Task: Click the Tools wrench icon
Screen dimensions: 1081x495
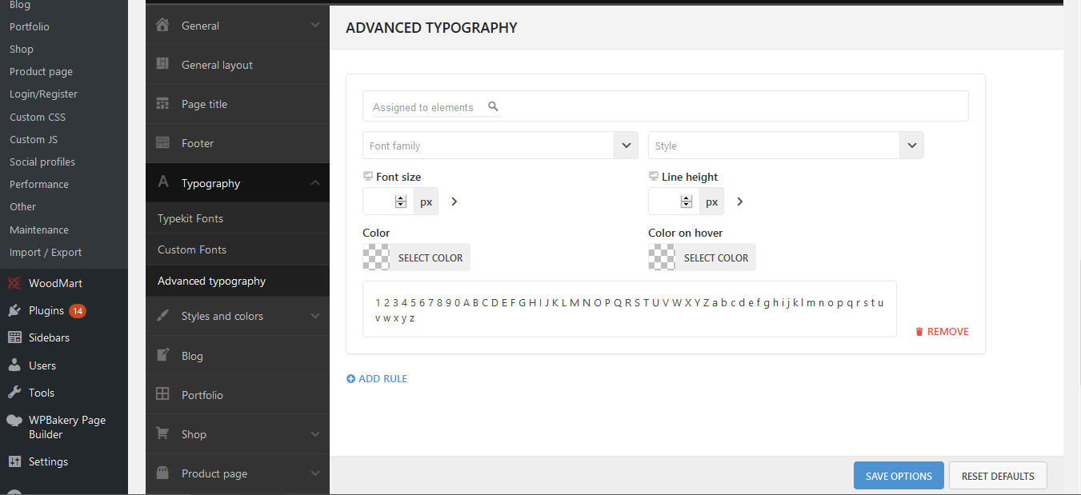Action: pos(14,392)
